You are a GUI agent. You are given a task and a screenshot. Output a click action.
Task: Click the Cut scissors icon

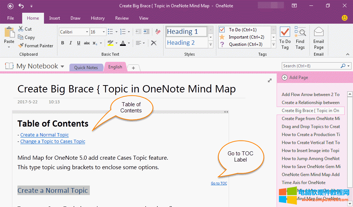[21, 29]
